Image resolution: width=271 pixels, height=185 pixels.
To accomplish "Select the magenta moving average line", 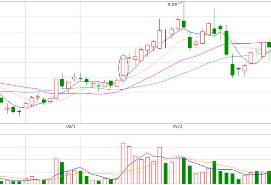I will click(173, 65).
